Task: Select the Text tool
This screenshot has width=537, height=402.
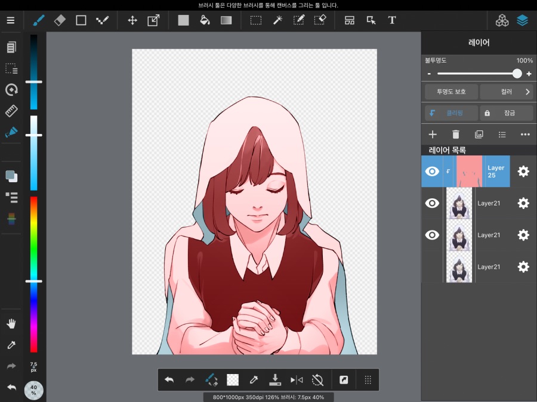Action: (392, 20)
